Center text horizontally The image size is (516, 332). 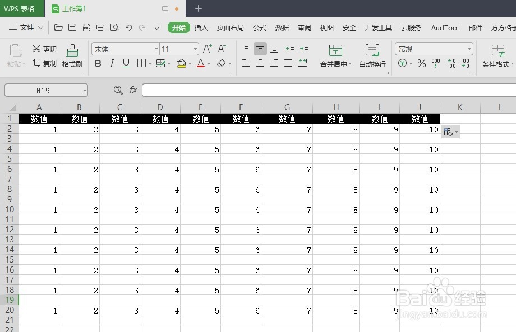point(260,63)
